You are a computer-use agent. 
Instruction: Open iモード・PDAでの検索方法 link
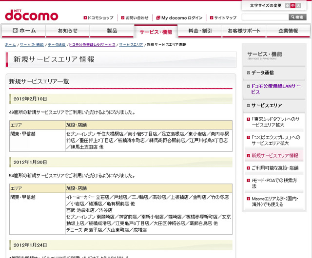click(274, 183)
